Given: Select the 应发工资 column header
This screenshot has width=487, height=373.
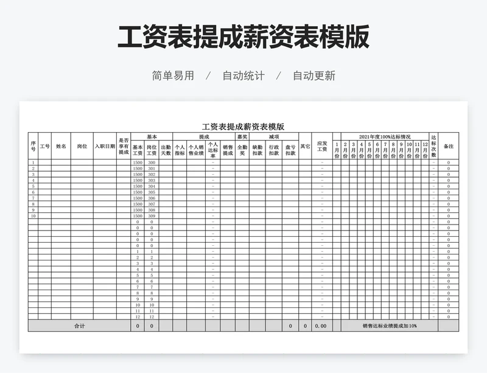Looking at the screenshot, I should tap(322, 146).
